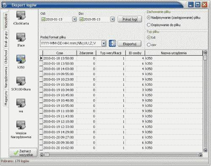Viewport: 211px width, 166px height.
Task: Sort by the Nazwa urządzenia column header
Action: [x=174, y=53]
